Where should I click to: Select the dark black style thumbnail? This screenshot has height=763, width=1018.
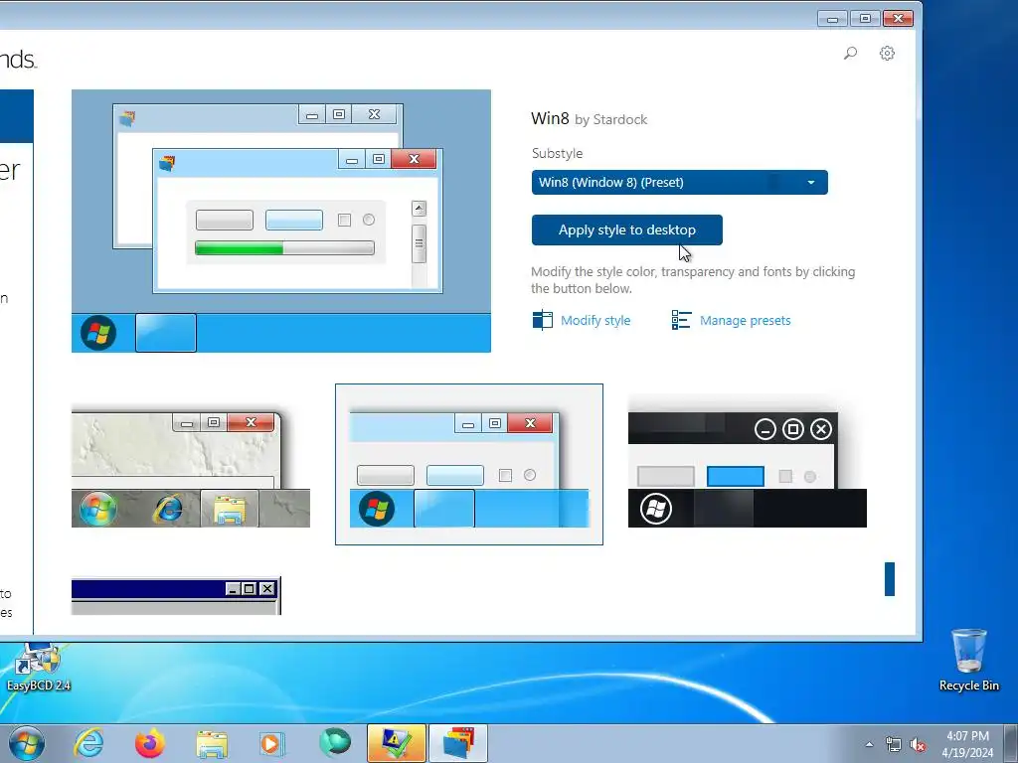(747, 469)
